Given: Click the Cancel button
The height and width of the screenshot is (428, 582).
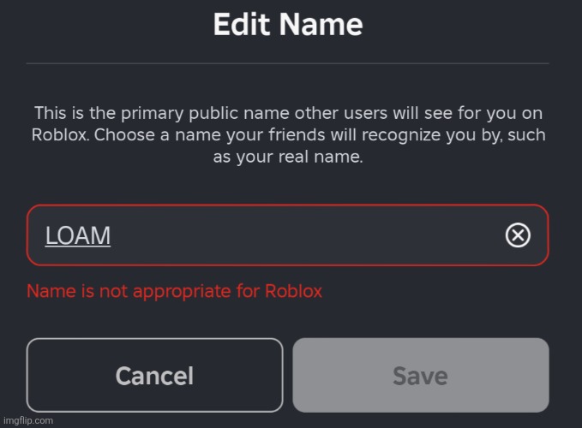Looking at the screenshot, I should pos(154,376).
